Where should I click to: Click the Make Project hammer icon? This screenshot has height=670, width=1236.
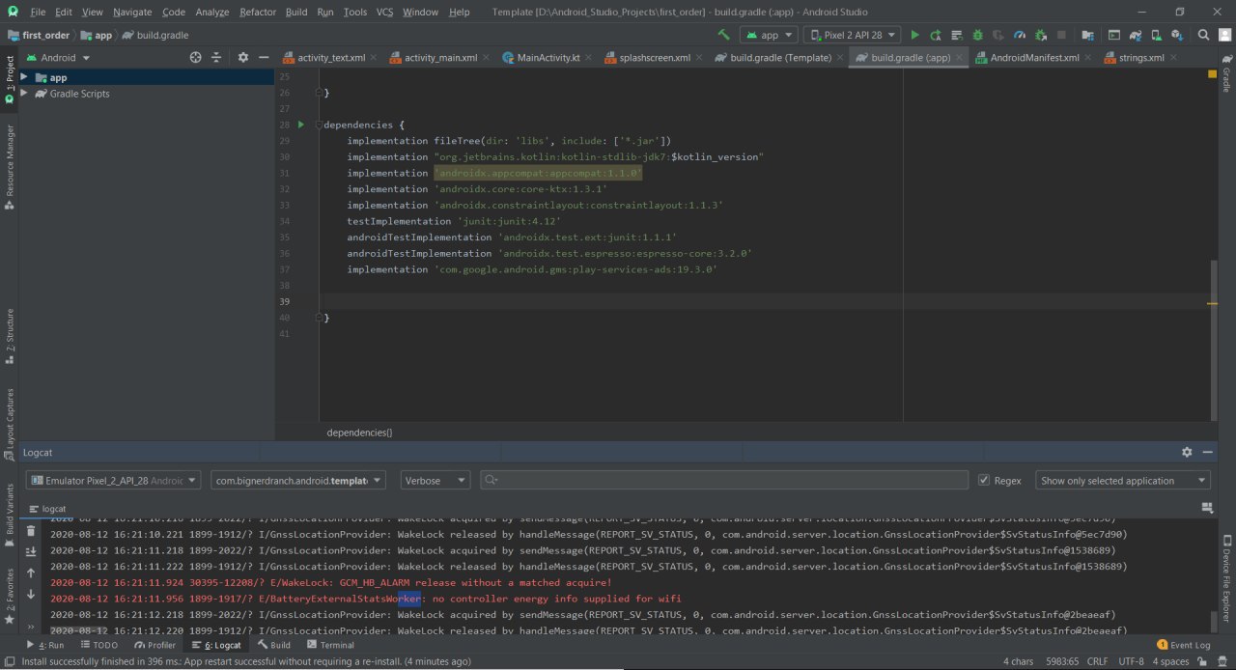coord(723,35)
